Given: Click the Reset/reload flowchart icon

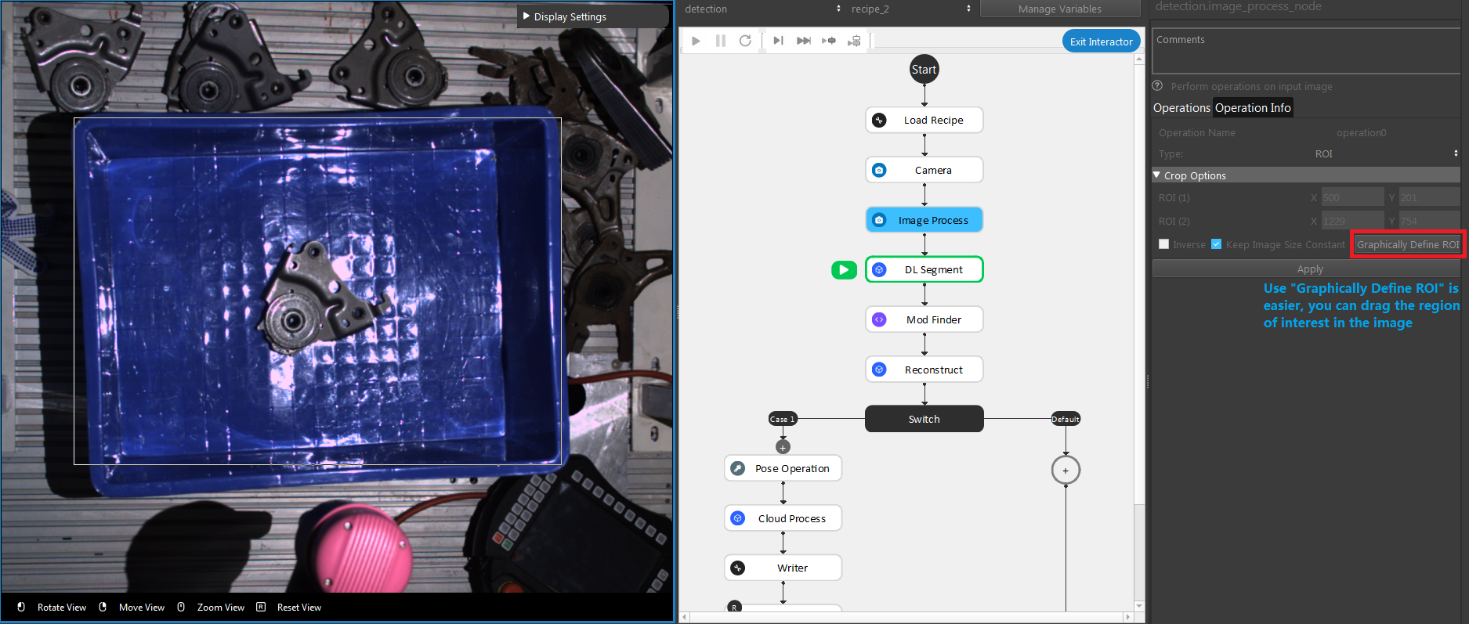Looking at the screenshot, I should [745, 41].
